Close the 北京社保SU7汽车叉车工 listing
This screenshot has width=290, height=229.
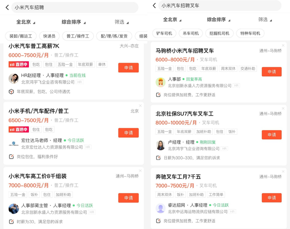click(x=283, y=108)
